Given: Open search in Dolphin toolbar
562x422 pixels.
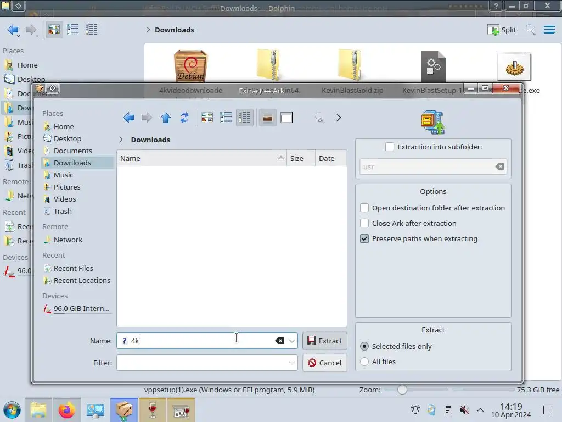Looking at the screenshot, I should [x=530, y=30].
